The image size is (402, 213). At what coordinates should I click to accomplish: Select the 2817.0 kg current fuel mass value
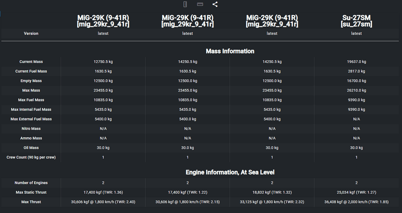click(356, 71)
